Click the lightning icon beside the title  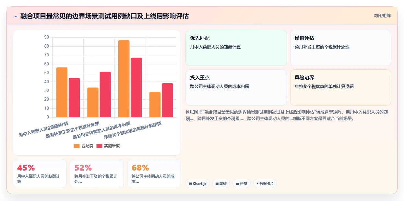click(x=15, y=16)
